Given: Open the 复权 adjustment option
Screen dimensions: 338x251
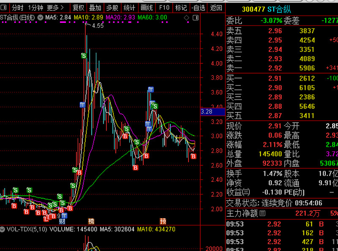Looking at the screenshot, I should point(78,8).
